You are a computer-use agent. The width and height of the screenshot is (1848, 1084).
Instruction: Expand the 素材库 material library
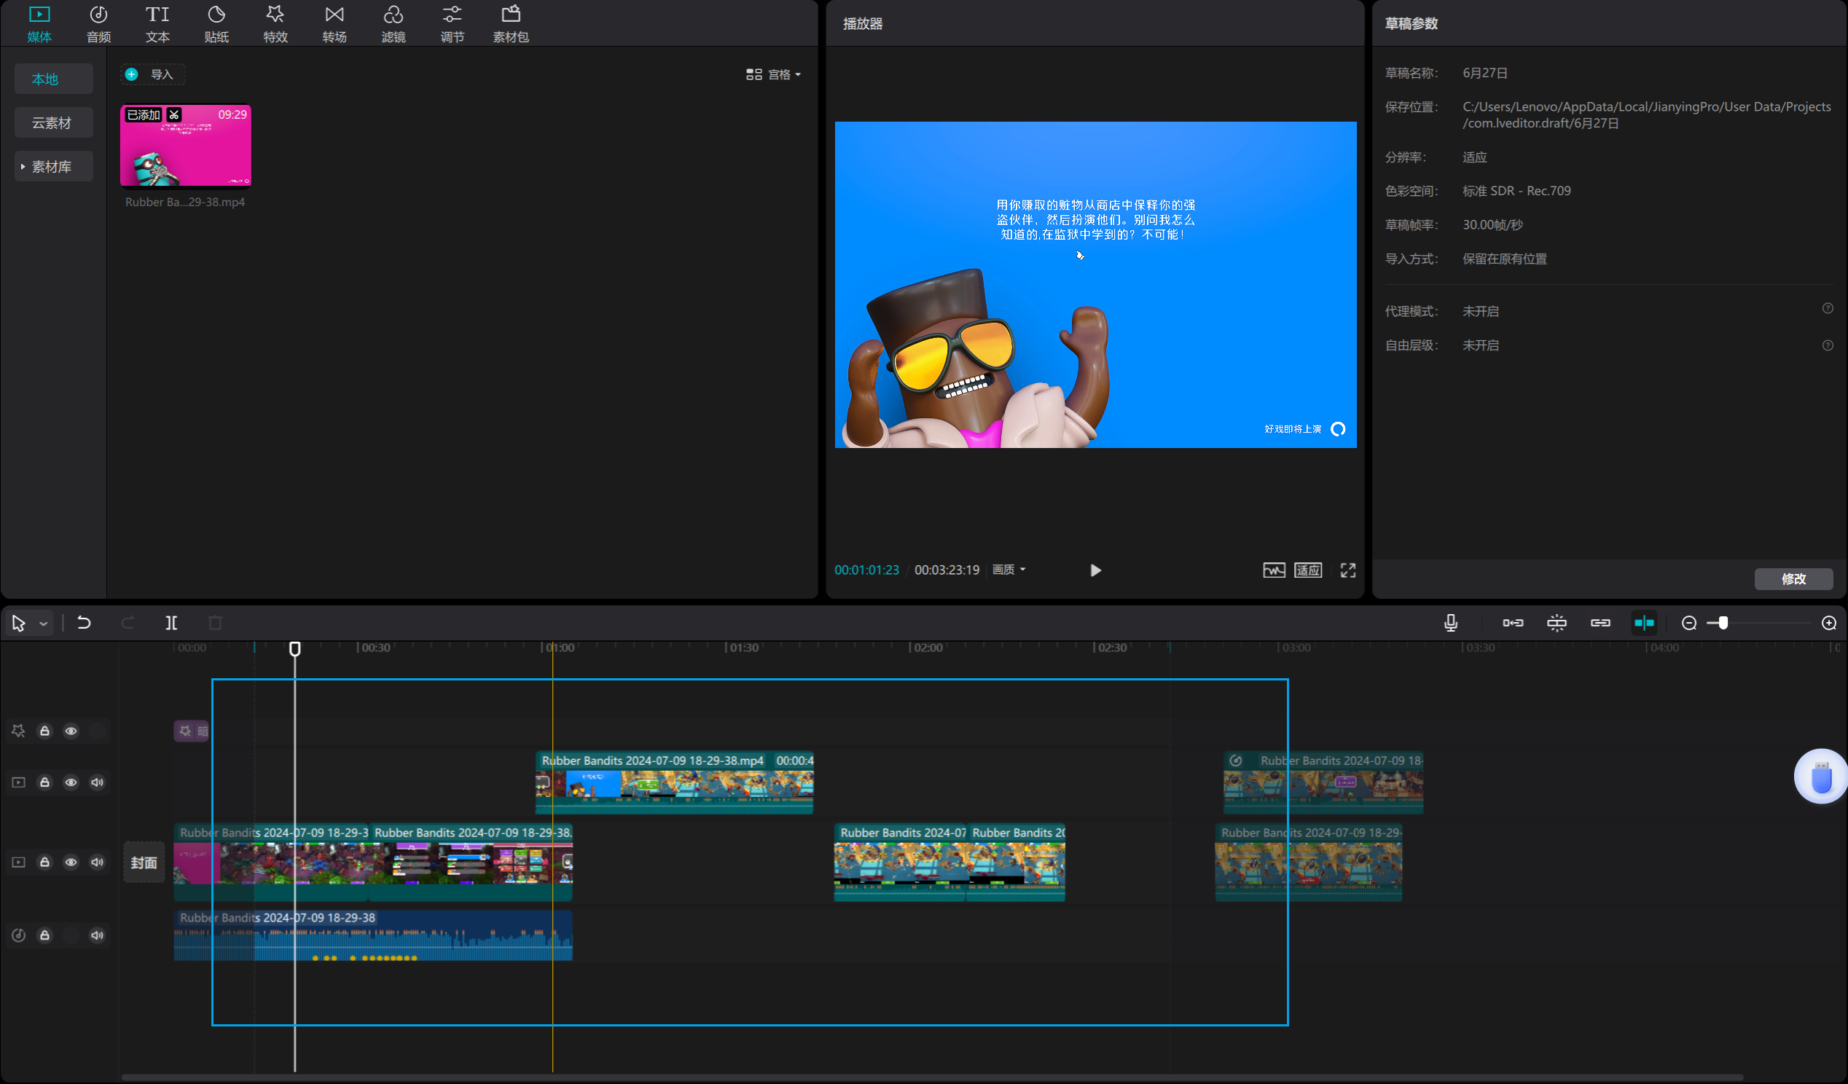(53, 166)
